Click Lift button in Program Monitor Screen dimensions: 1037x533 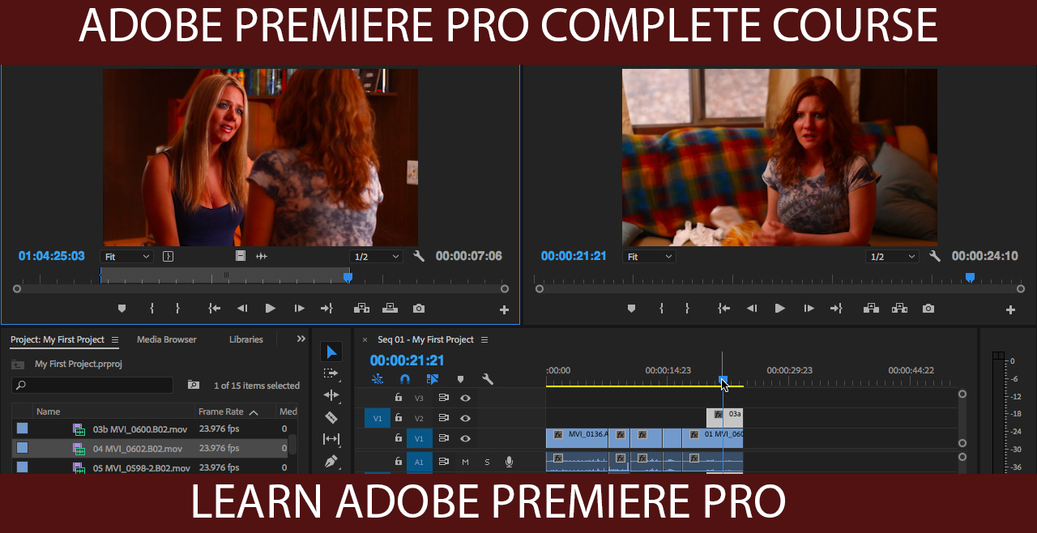[x=871, y=309]
